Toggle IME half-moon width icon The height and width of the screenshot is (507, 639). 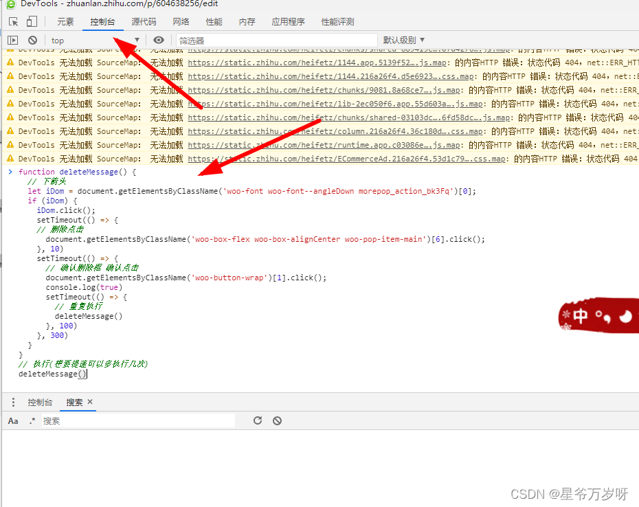coord(625,316)
